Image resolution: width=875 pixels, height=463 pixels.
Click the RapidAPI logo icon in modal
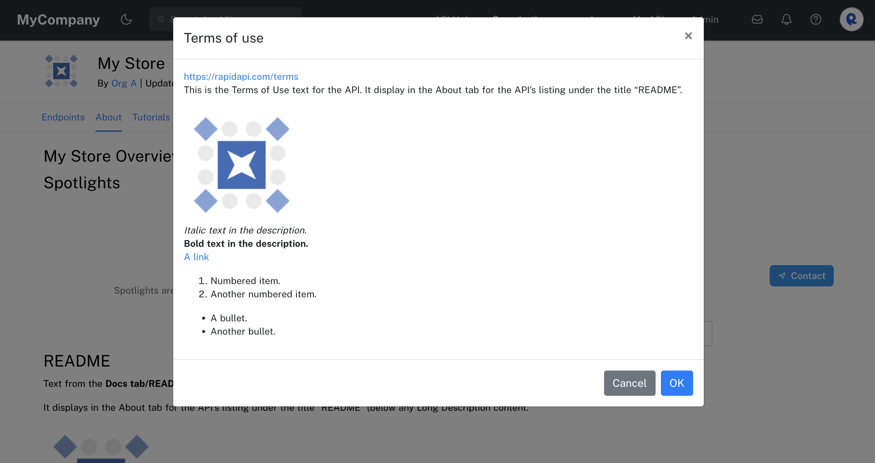(242, 165)
